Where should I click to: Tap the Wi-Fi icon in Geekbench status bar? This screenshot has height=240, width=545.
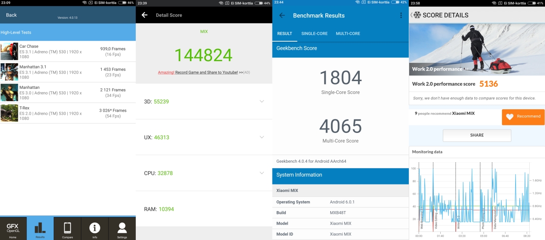click(357, 3)
